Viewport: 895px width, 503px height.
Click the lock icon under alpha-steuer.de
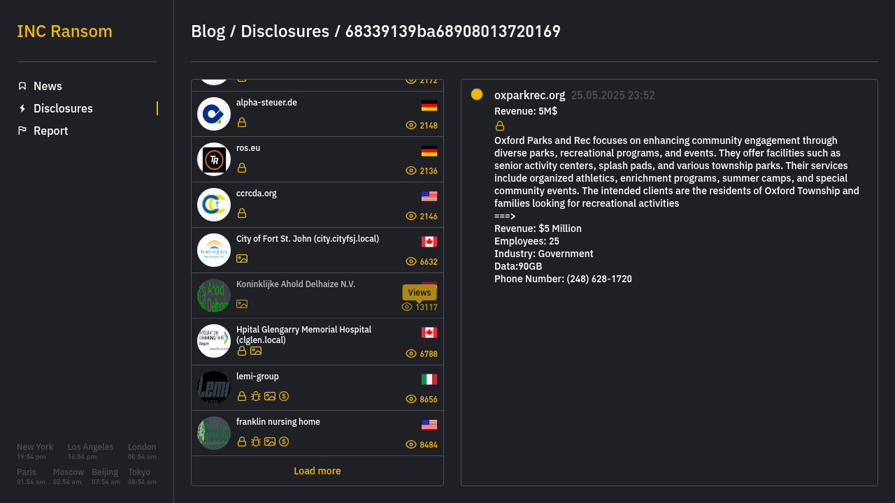click(x=242, y=122)
